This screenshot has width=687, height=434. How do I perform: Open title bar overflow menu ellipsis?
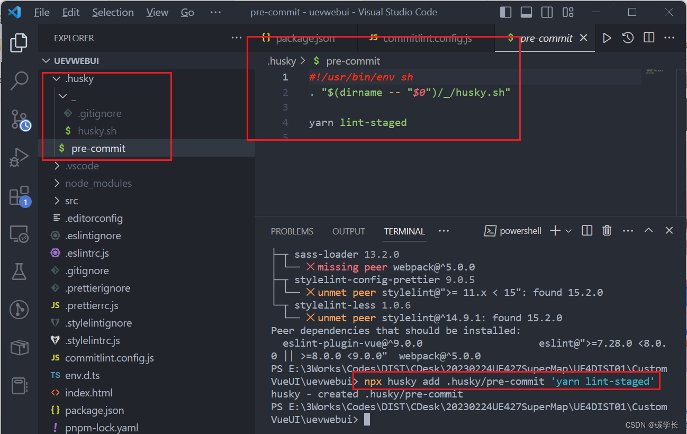(x=215, y=12)
